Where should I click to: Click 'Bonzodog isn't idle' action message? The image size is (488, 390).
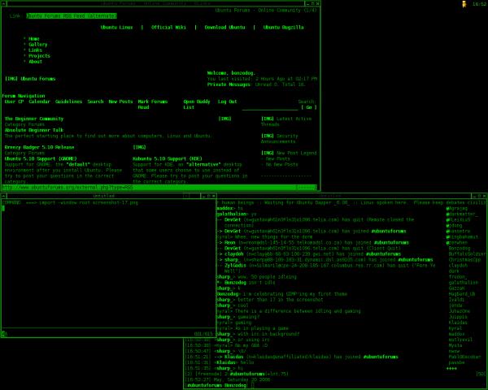pos(246,283)
